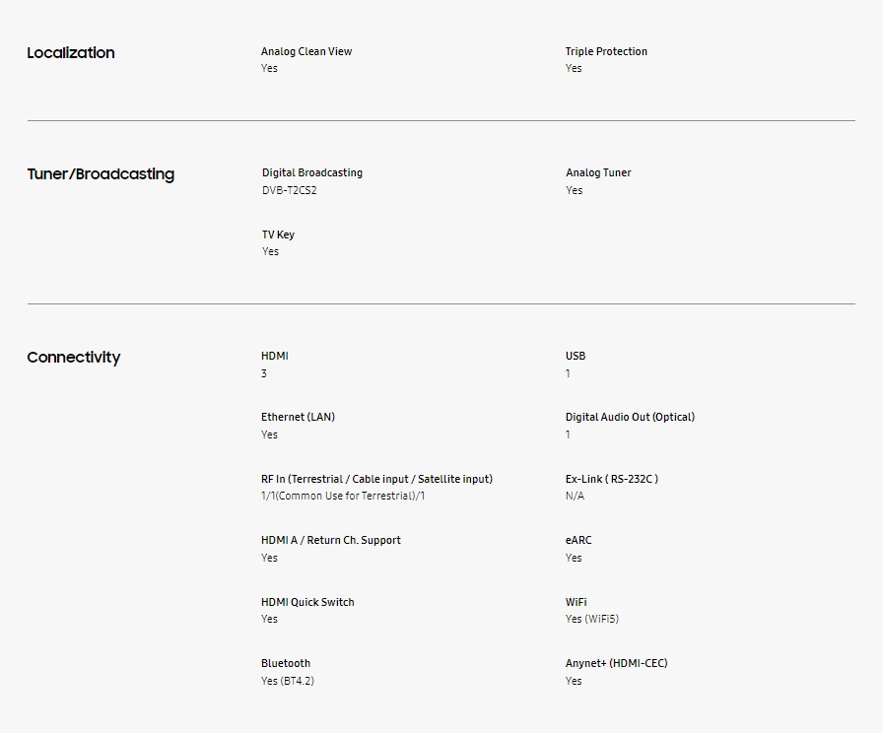
Task: Click the Digital Broadcasting spec label
Action: tap(312, 172)
